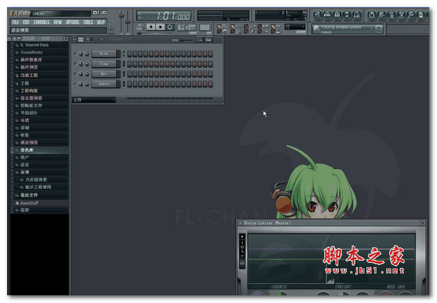Mute the Hat channel green LED

(x=75, y=74)
